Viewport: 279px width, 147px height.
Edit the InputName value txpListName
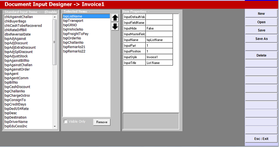tap(159, 40)
